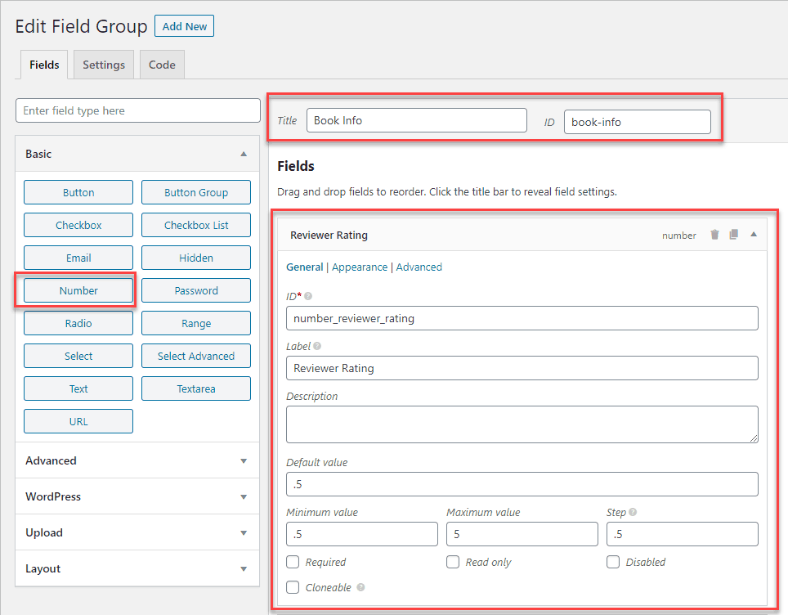Expand the Advanced field types section
The image size is (788, 615).
tap(243, 461)
